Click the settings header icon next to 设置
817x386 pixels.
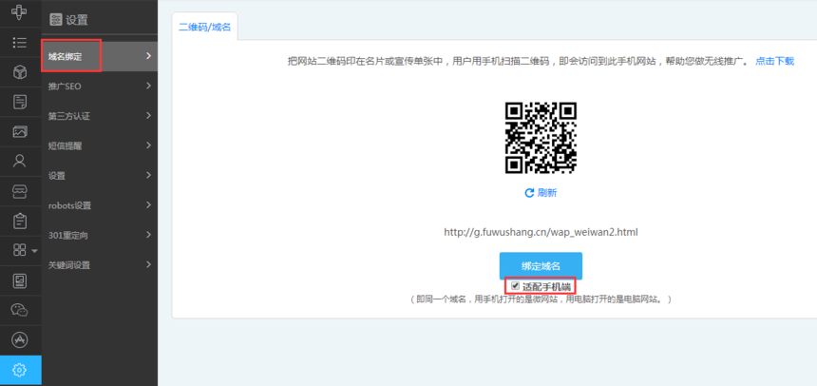[x=55, y=20]
